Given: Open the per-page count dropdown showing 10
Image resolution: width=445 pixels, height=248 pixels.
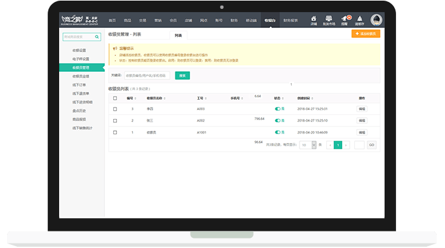Looking at the screenshot, I should [308, 145].
